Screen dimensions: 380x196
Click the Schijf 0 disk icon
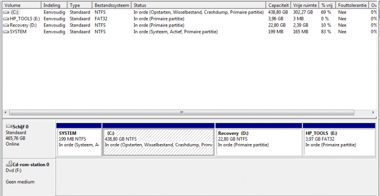pyautogui.click(x=9, y=126)
